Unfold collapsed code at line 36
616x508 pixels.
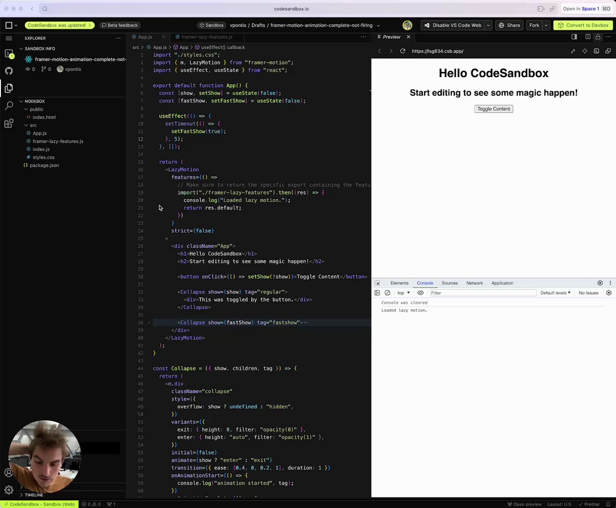[149, 322]
